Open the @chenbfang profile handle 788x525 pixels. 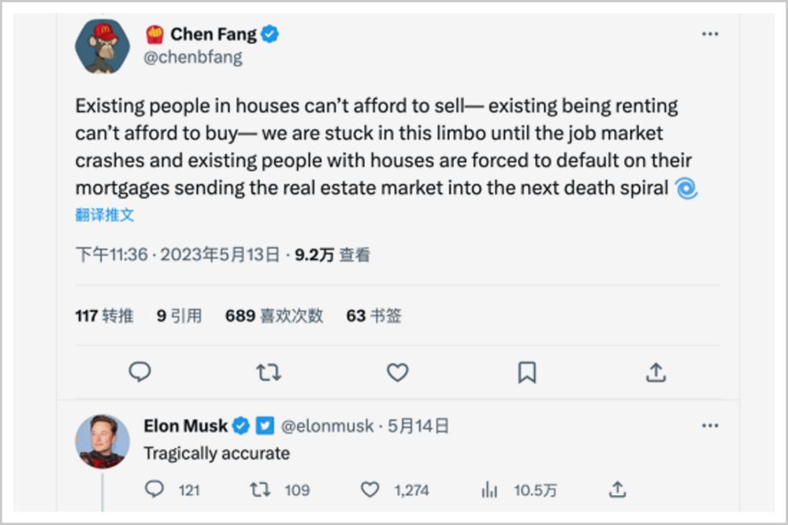point(193,57)
